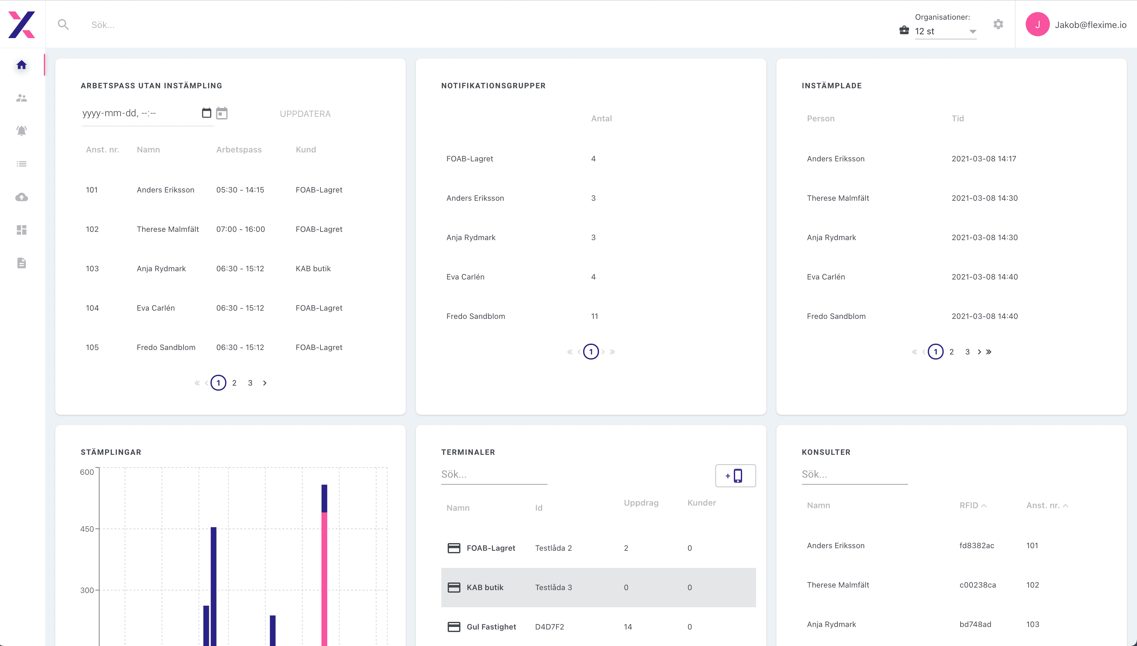Focus the Terminaler Sök field
Image resolution: width=1137 pixels, height=646 pixels.
coord(494,474)
